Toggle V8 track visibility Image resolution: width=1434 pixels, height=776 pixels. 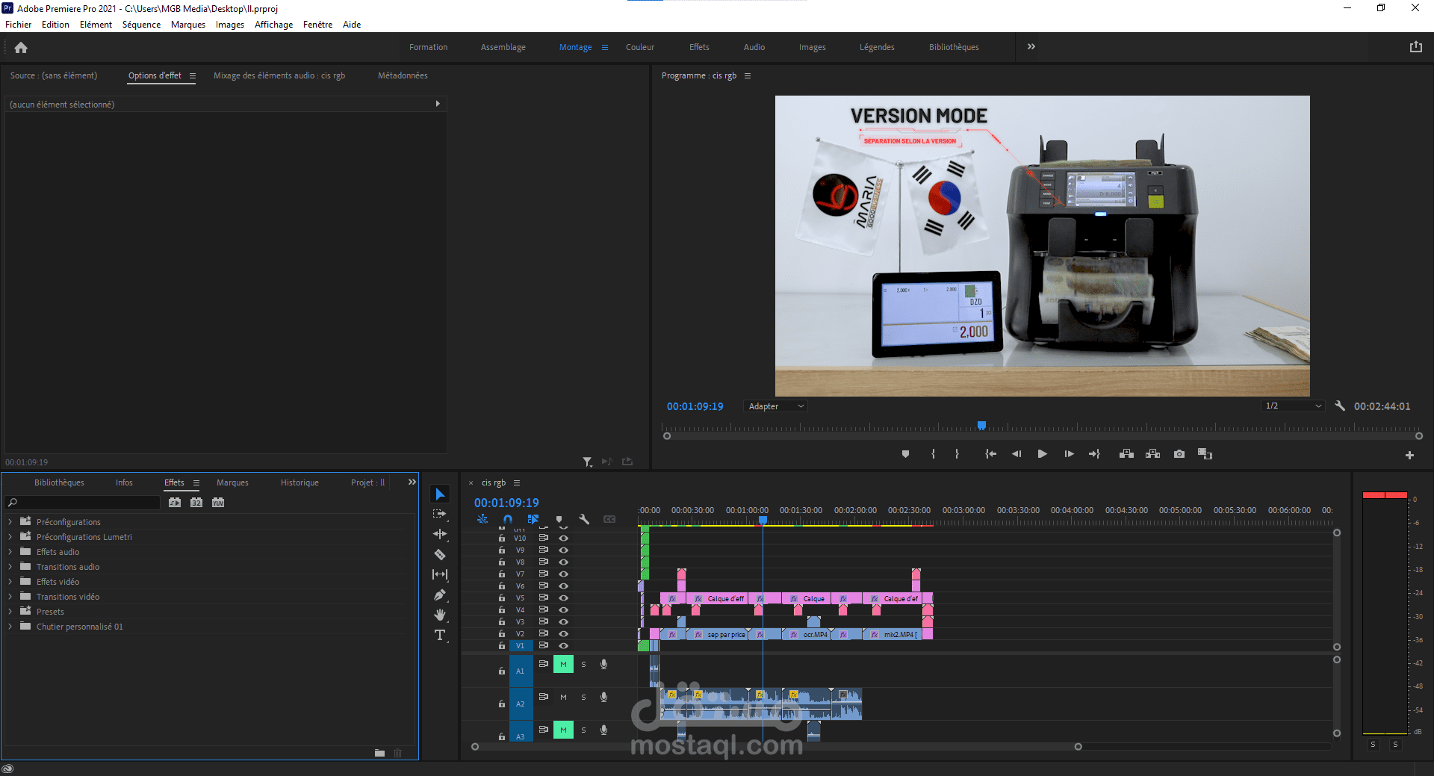click(x=564, y=562)
